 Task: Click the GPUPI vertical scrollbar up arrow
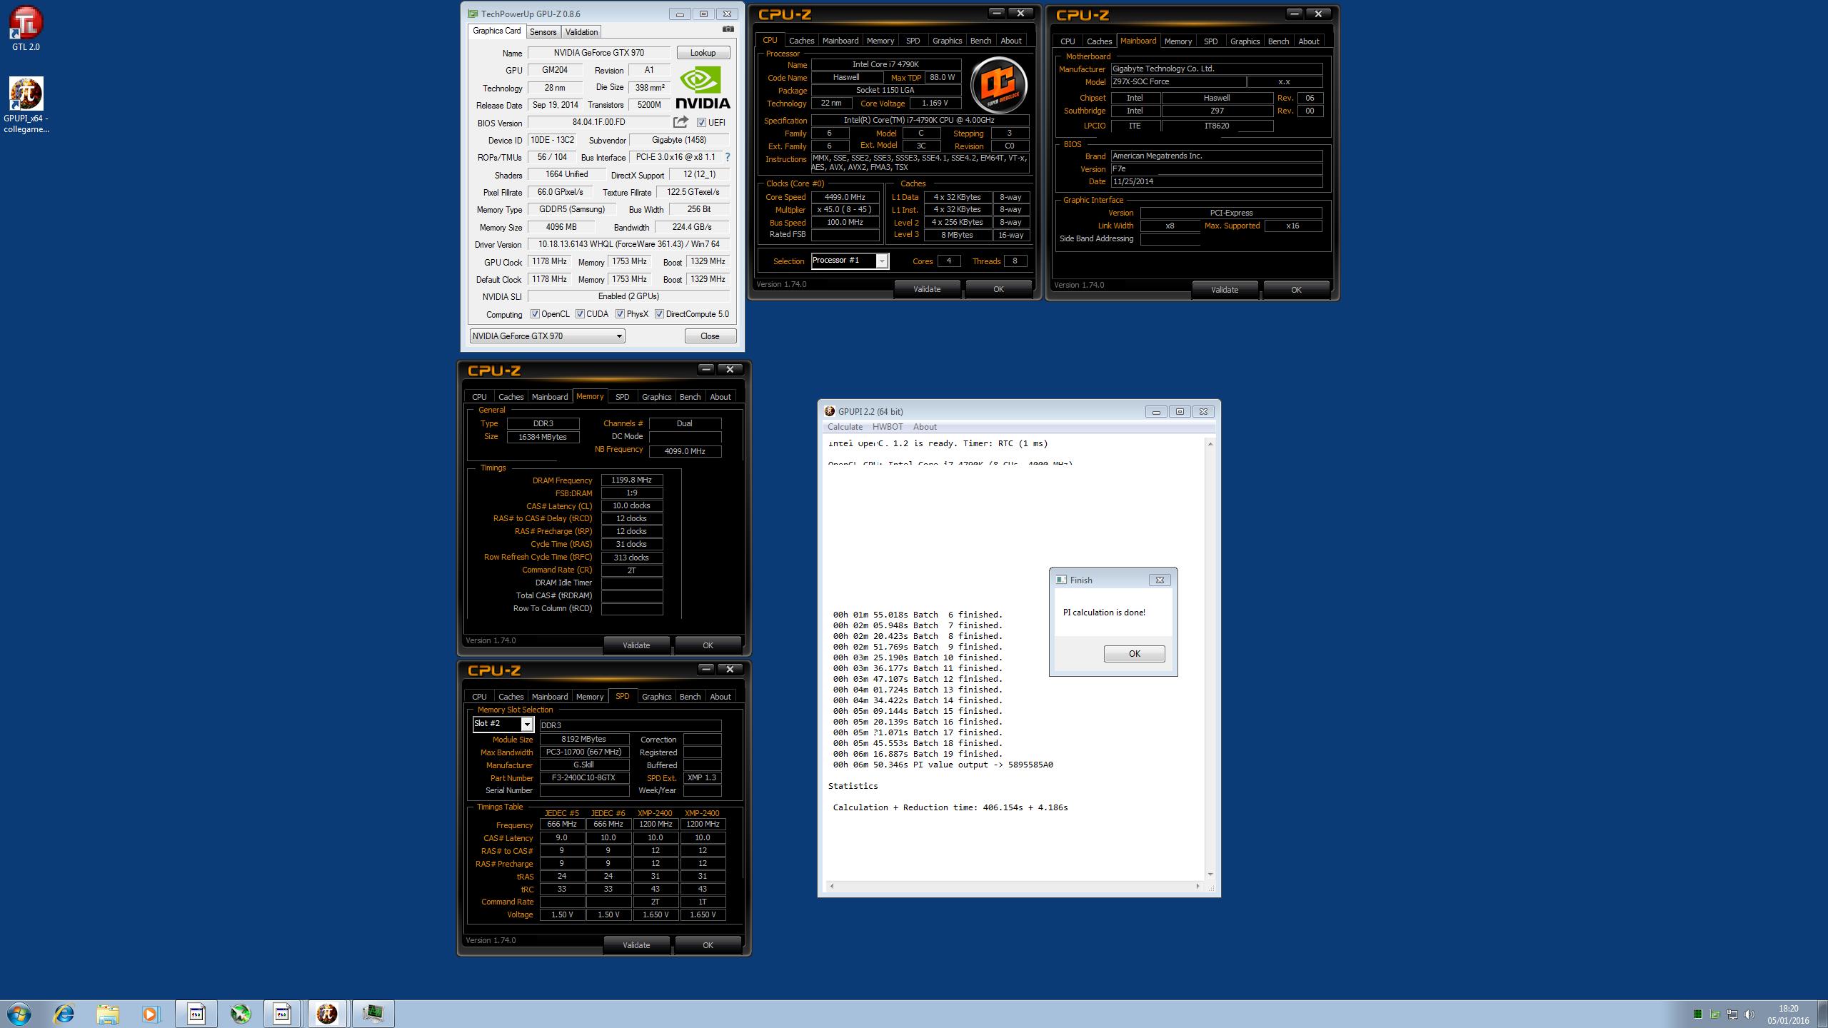click(1210, 444)
